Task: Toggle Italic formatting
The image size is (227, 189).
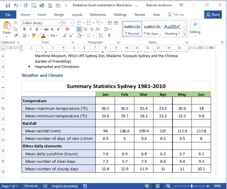Action: click(x=30, y=29)
